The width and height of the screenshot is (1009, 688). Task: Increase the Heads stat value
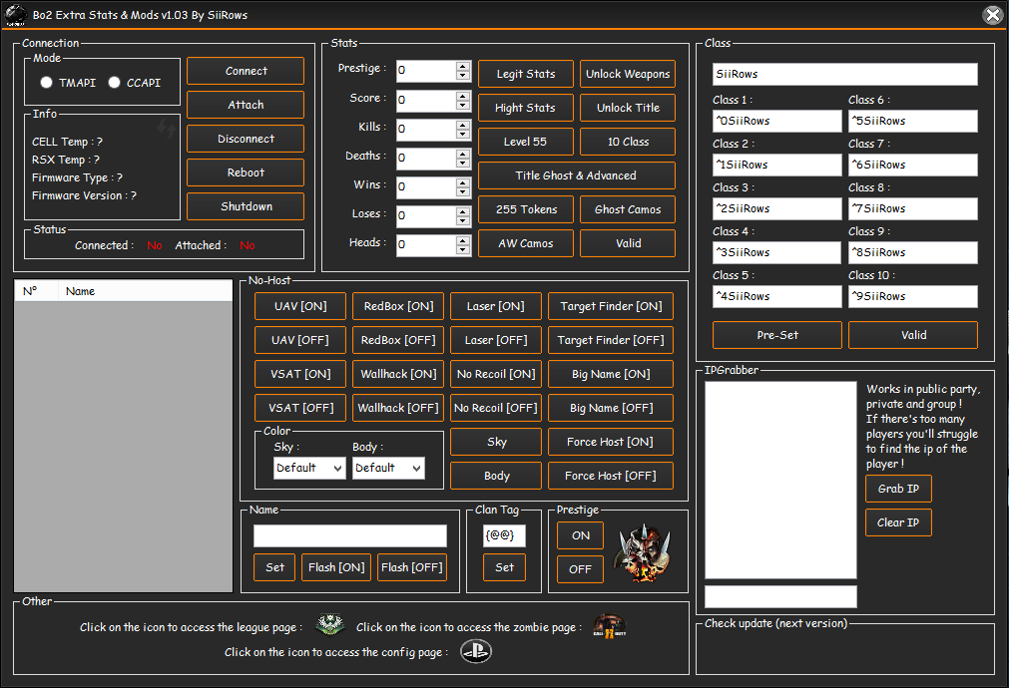point(463,240)
